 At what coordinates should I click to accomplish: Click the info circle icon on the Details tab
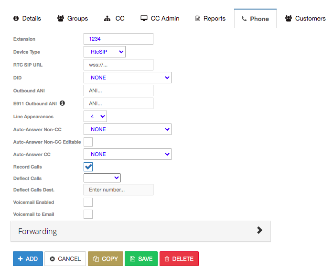tap(16, 18)
